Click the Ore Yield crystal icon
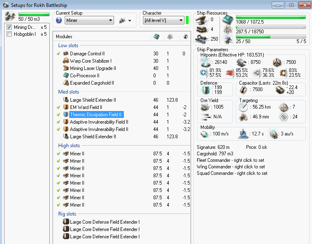Viewport: 312px width, 244px height. coord(205,107)
